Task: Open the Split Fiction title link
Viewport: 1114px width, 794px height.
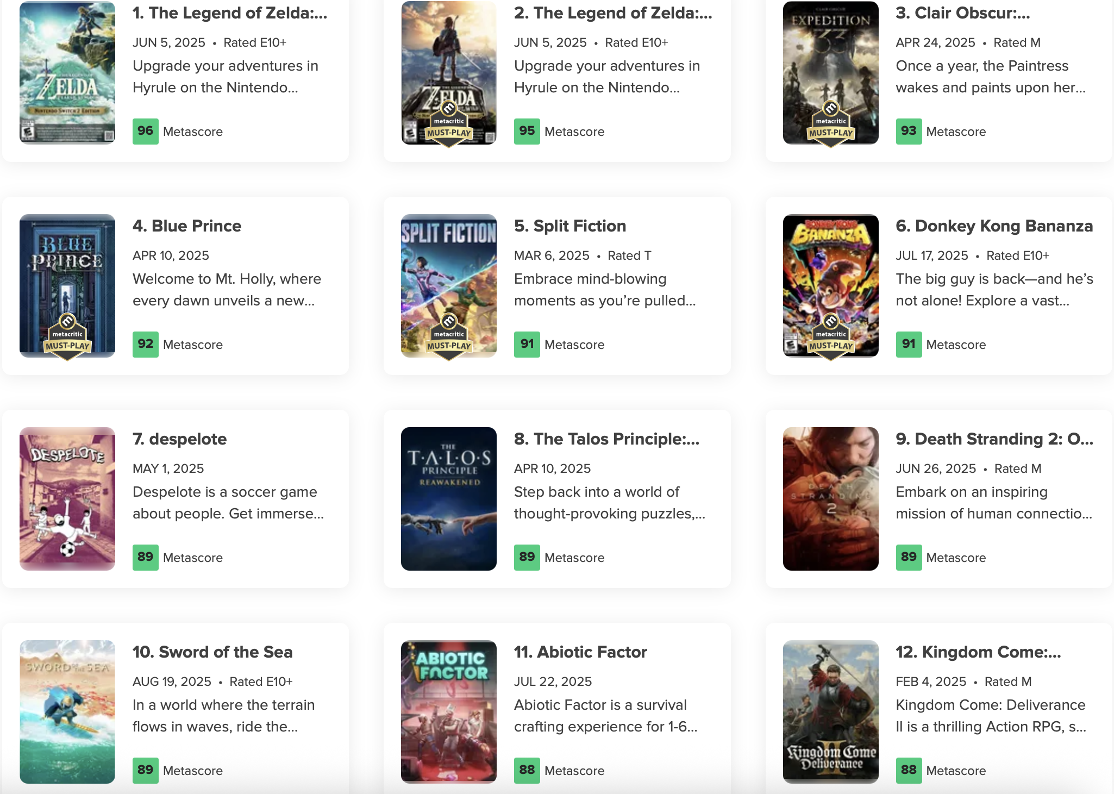Action: (569, 226)
